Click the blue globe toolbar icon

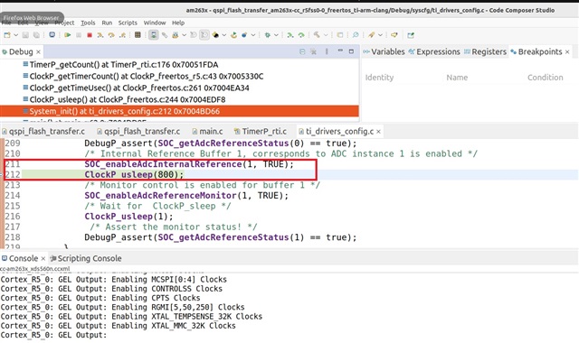point(244,35)
